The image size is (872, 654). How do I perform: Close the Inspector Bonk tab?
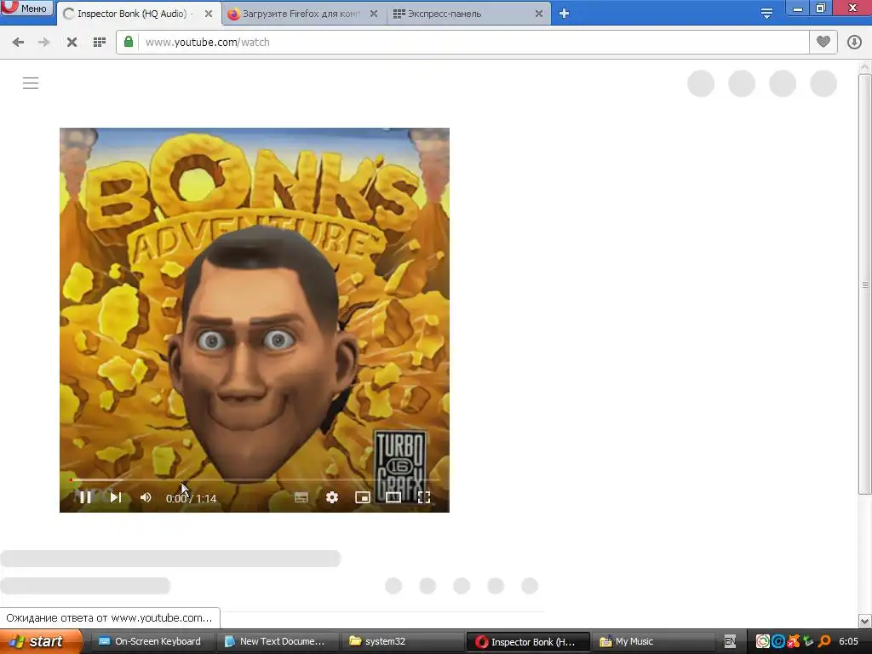[209, 14]
